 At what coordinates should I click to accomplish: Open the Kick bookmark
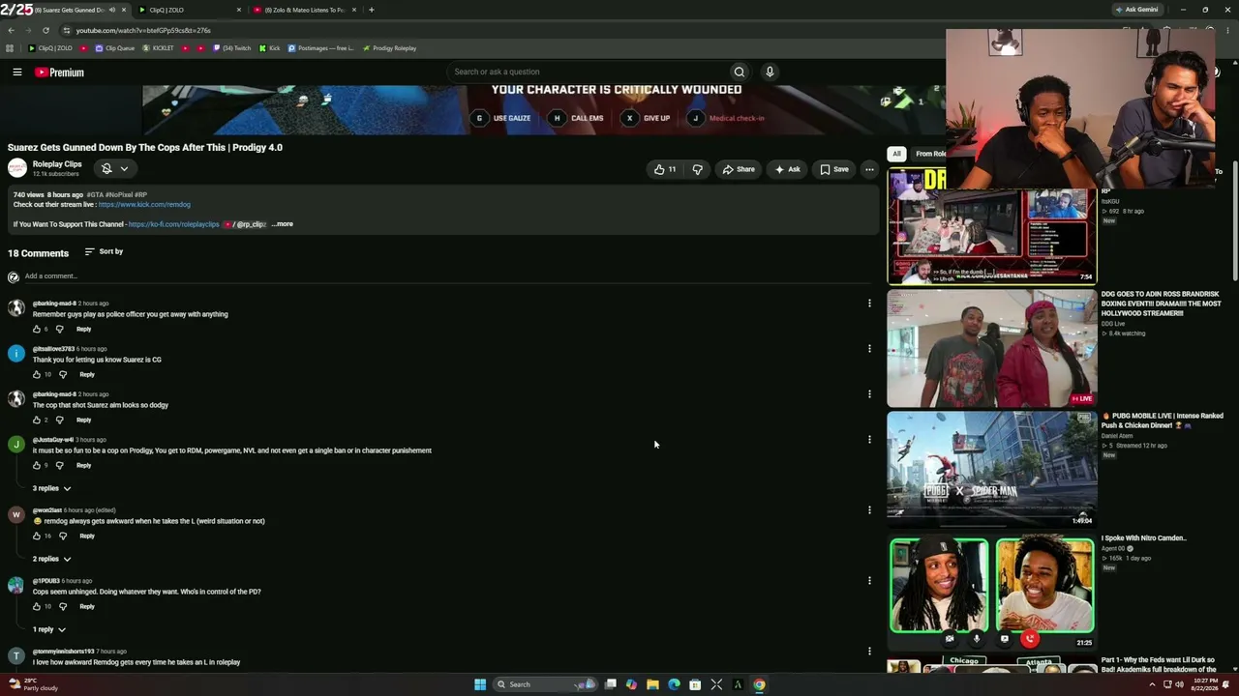coord(269,48)
